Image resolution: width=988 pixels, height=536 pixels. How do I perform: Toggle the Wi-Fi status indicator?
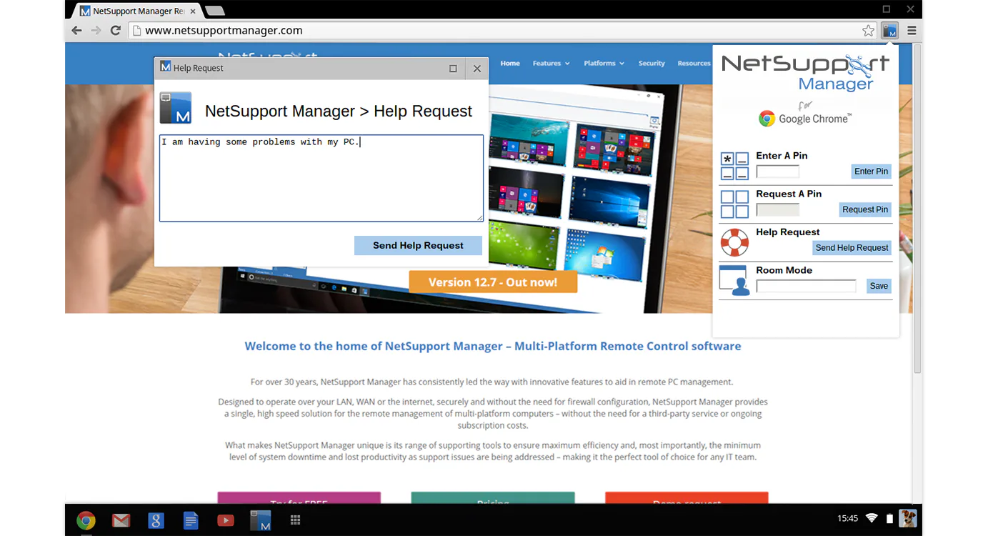point(872,518)
